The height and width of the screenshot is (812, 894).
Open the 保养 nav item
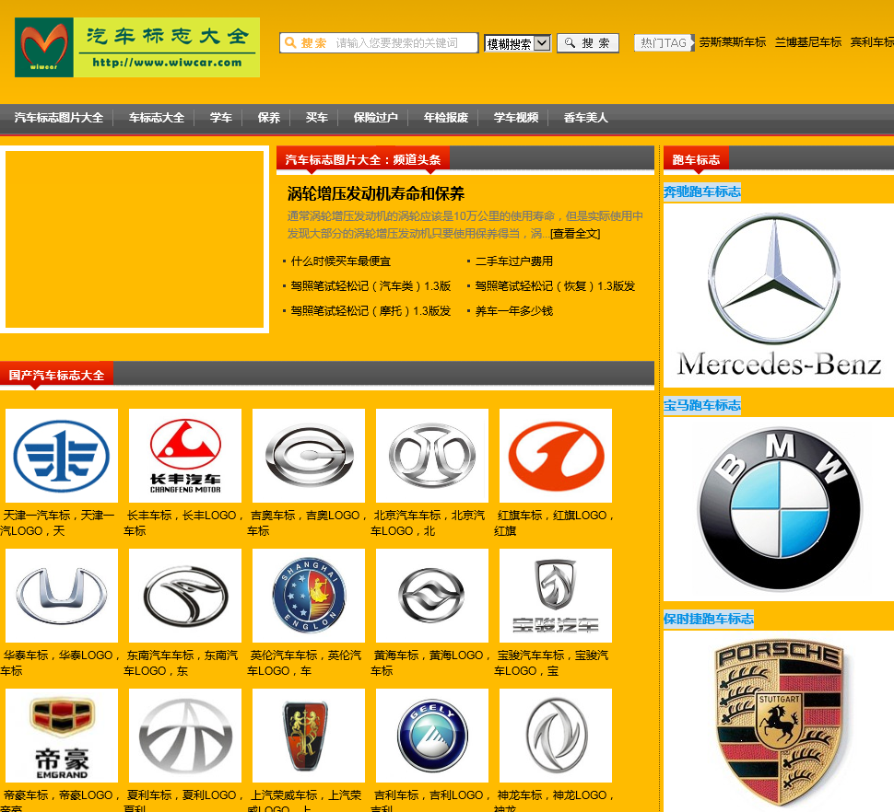click(x=268, y=118)
